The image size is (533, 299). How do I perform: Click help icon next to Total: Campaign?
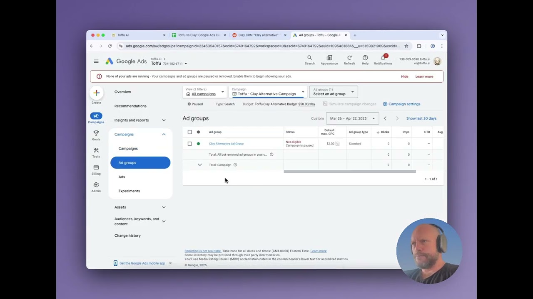tap(235, 165)
